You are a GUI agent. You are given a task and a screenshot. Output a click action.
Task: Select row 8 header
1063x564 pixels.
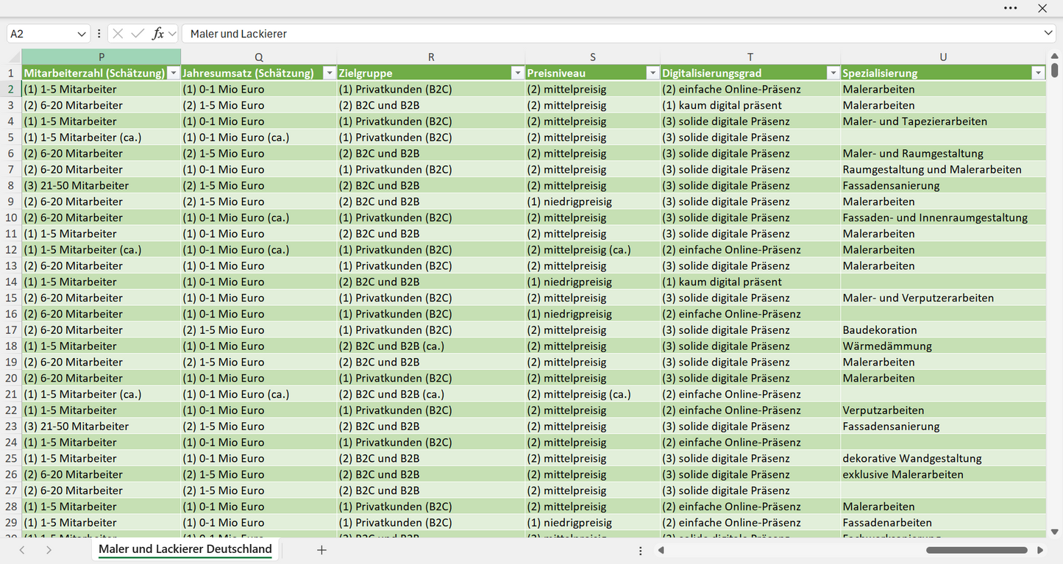tap(11, 185)
